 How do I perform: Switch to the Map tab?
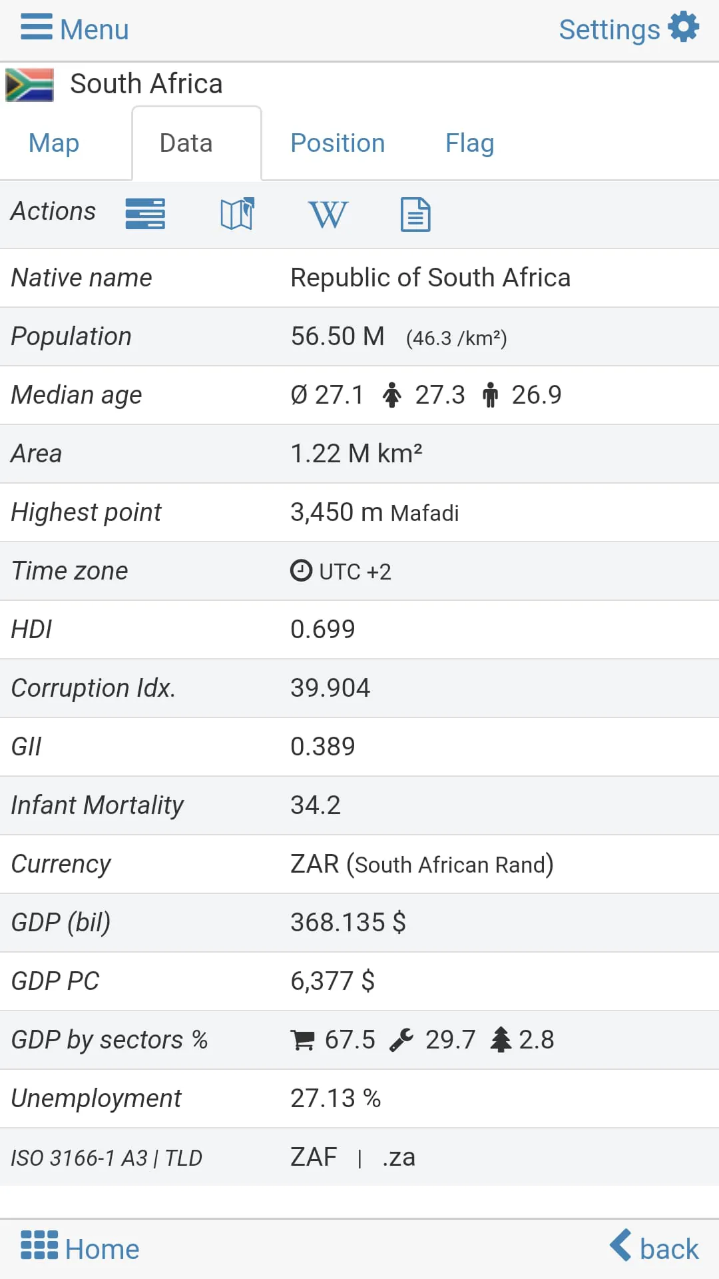[x=54, y=143]
